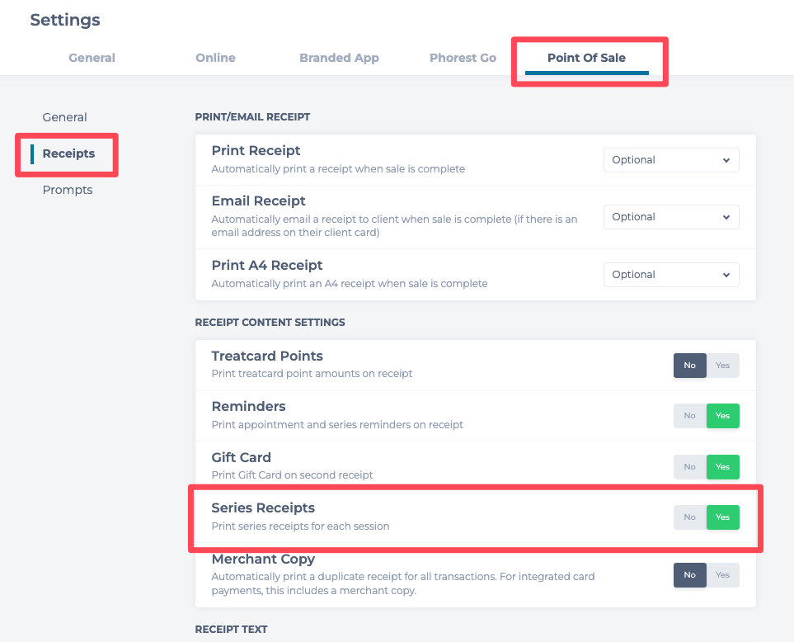
Task: Open Receipts in the left sidebar
Action: click(x=68, y=153)
